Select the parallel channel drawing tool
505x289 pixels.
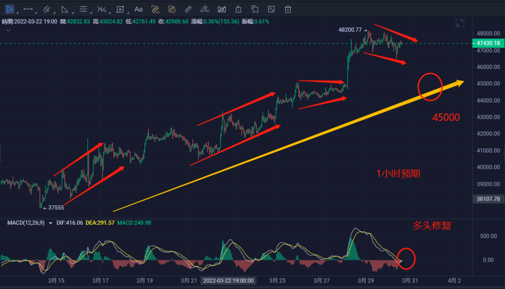coord(47,9)
